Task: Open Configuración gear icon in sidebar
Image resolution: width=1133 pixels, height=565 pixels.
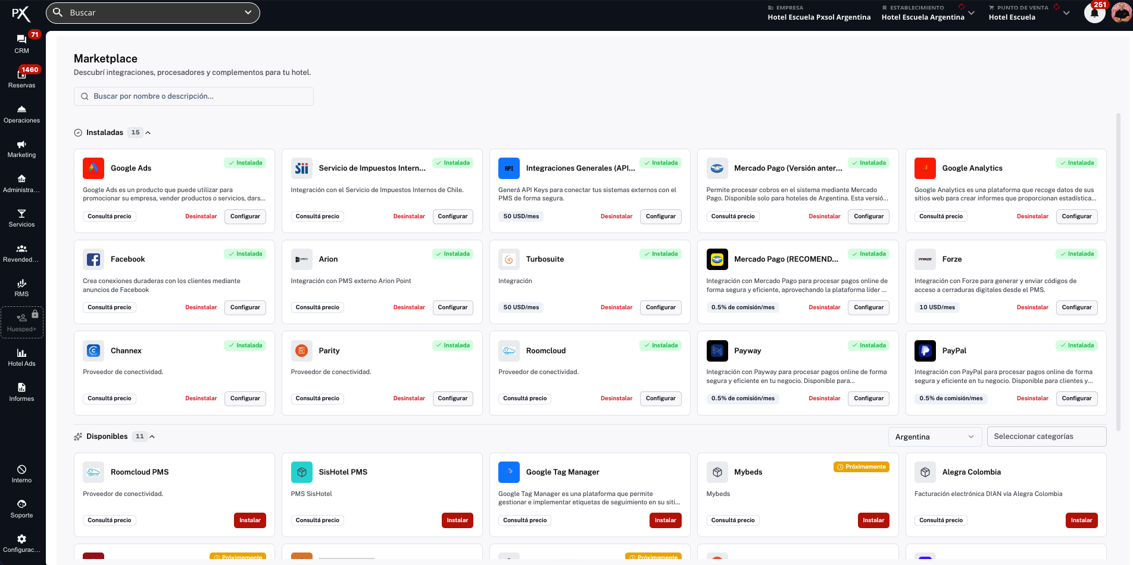Action: click(x=21, y=539)
